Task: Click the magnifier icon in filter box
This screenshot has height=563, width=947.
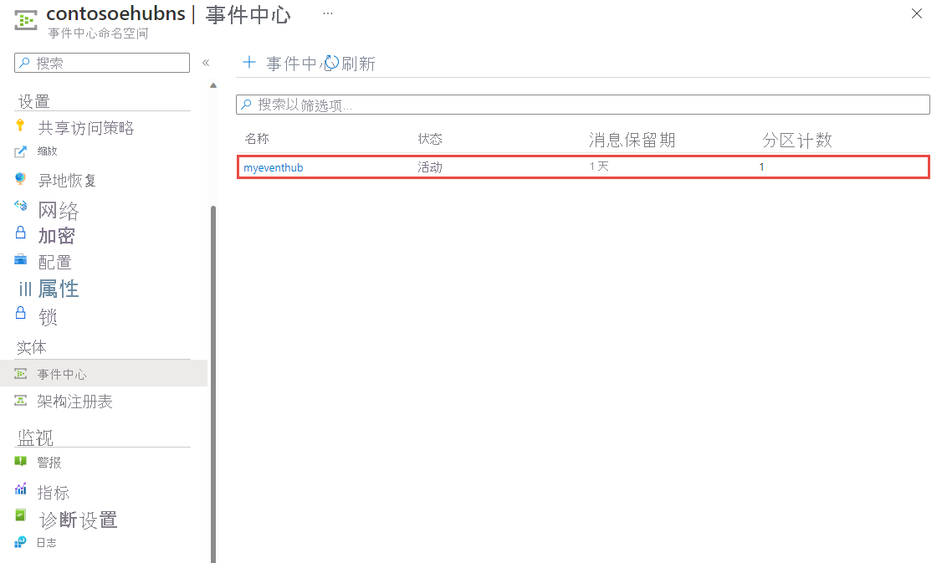Action: [247, 105]
